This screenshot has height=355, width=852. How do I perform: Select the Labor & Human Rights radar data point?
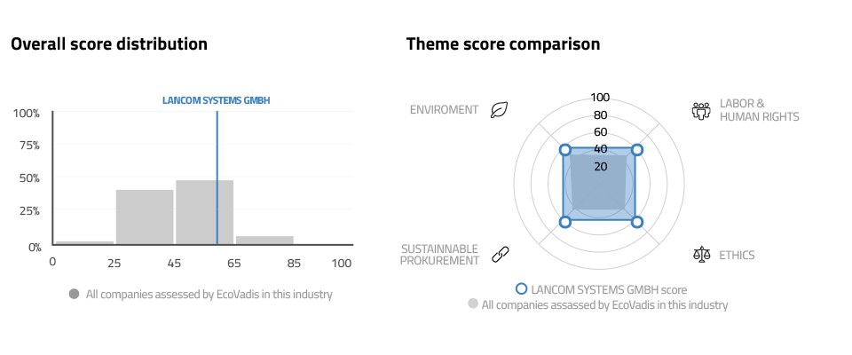pyautogui.click(x=637, y=150)
